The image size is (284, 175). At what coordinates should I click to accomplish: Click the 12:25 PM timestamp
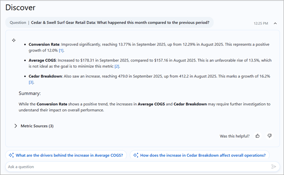[x=261, y=23]
